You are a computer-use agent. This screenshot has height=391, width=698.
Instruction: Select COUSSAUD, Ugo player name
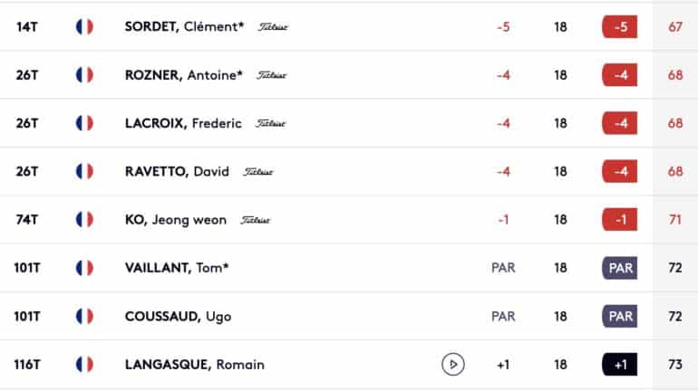tap(178, 317)
